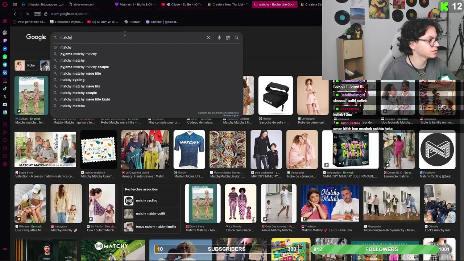Open the Le Monde striped couple illustration

tap(241, 203)
